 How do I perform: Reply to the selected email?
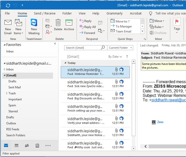point(85,21)
